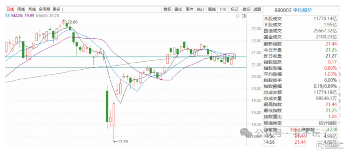The image size is (346, 152).
Task: Click the diamond icon above chart
Action: coord(238,16)
